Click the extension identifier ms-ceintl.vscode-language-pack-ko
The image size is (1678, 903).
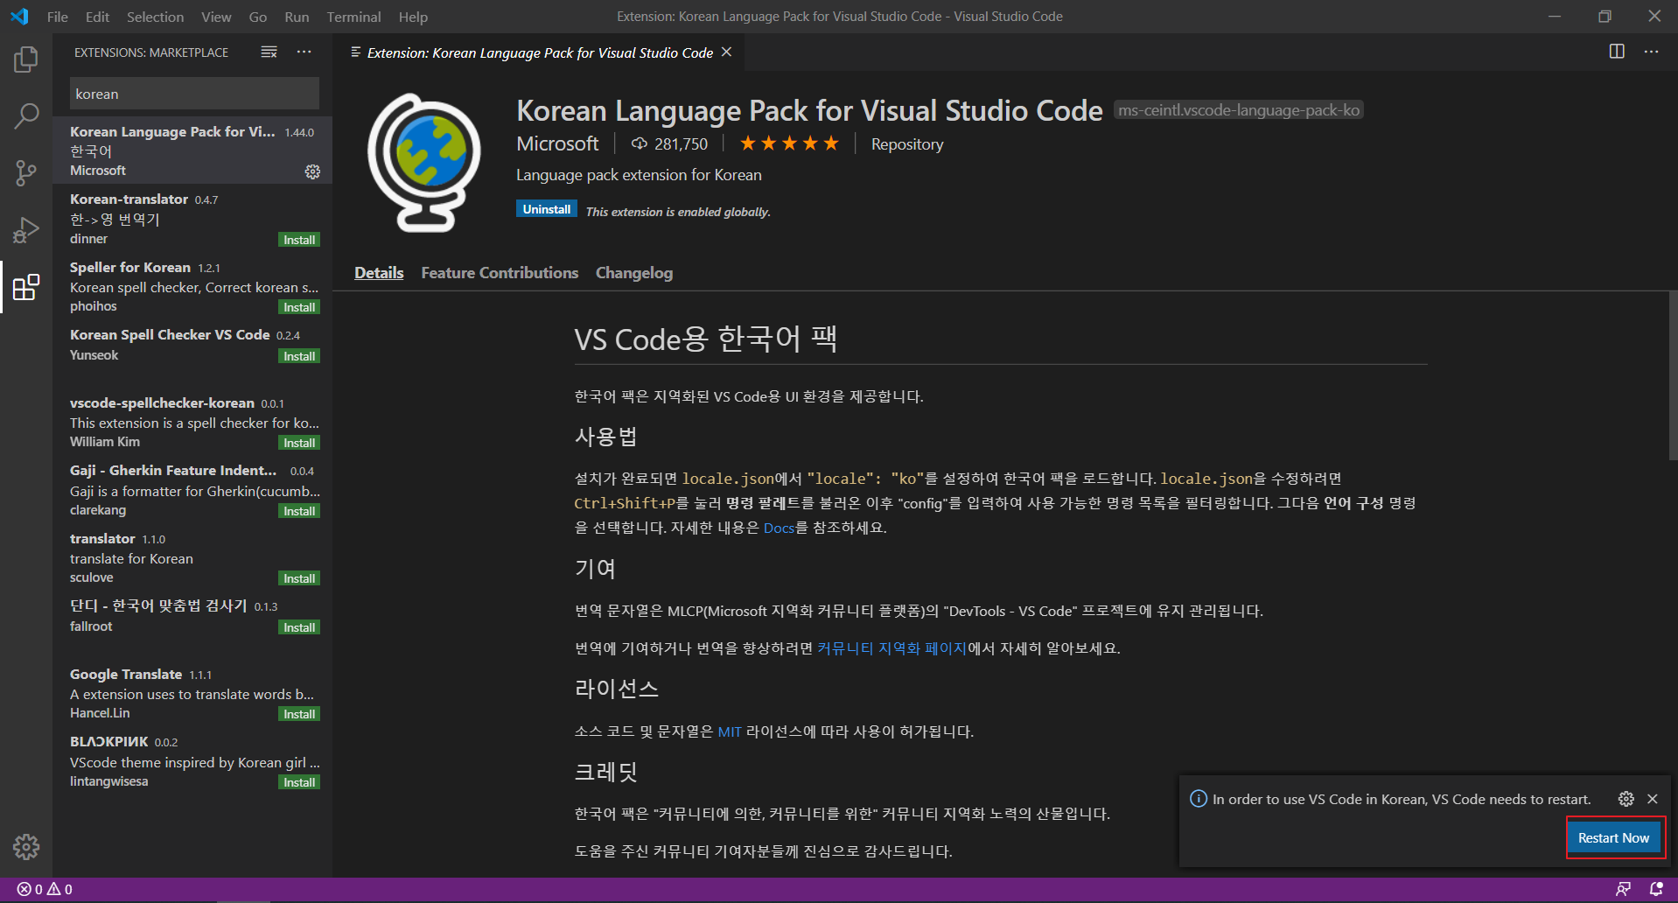1239,110
